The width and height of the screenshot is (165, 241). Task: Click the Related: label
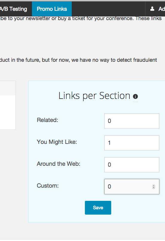pos(48,120)
